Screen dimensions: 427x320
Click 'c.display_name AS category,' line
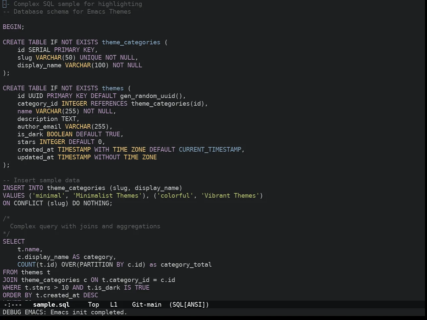67,257
